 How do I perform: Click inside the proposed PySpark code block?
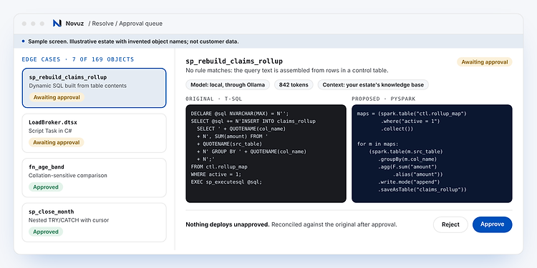click(x=432, y=154)
